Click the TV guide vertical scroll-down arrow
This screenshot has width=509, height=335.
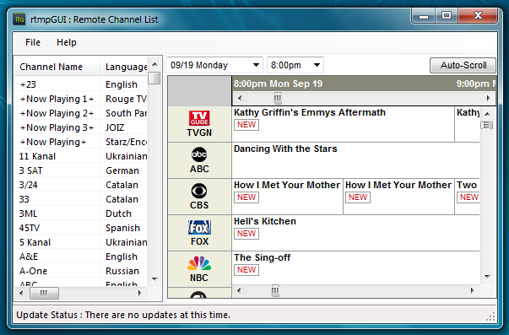(x=487, y=277)
